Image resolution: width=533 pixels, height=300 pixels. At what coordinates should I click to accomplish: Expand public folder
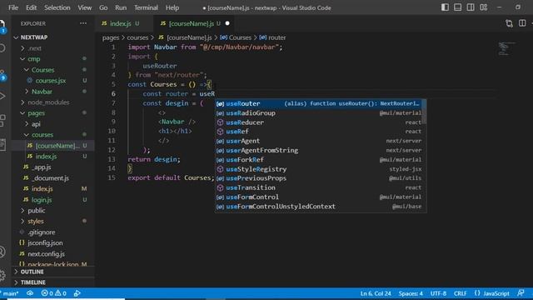[x=37, y=211]
